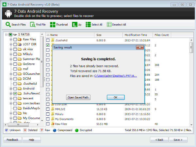
Task: Click OK in Saving result dialog
Action: point(116,97)
